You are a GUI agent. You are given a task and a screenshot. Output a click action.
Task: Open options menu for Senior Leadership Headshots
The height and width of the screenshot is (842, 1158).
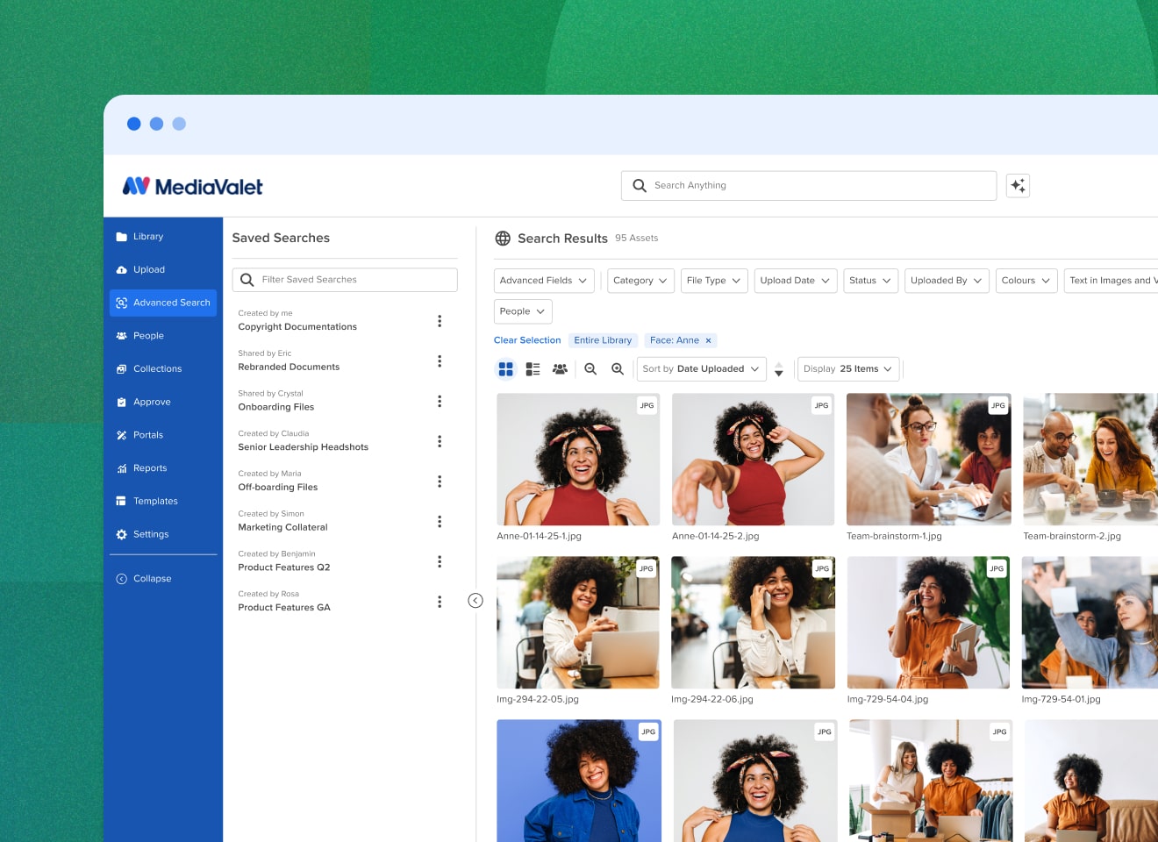[x=440, y=441]
